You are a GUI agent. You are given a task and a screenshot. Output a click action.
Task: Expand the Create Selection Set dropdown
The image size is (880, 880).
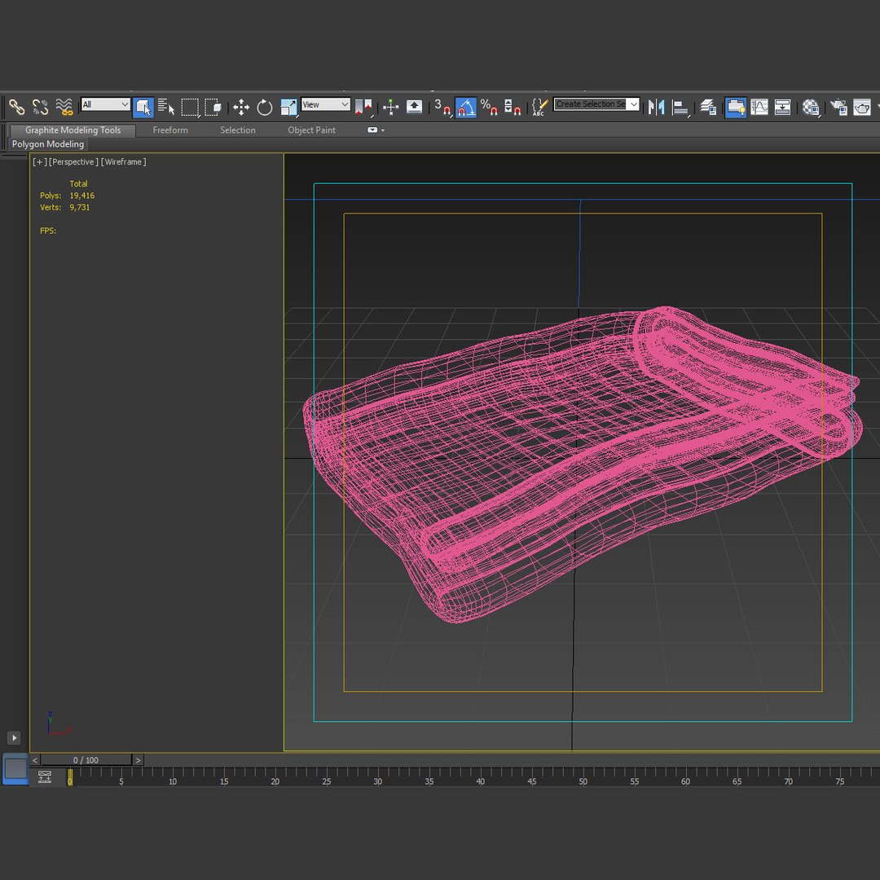click(634, 104)
